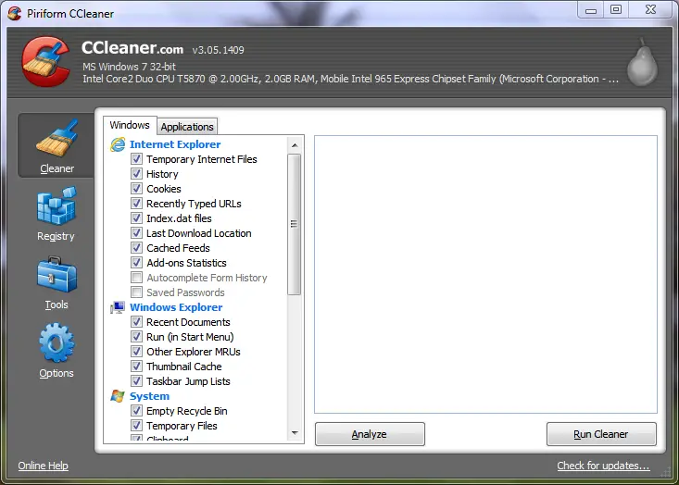This screenshot has height=485, width=679.
Task: Click the list scrollbar down arrow
Action: (295, 433)
